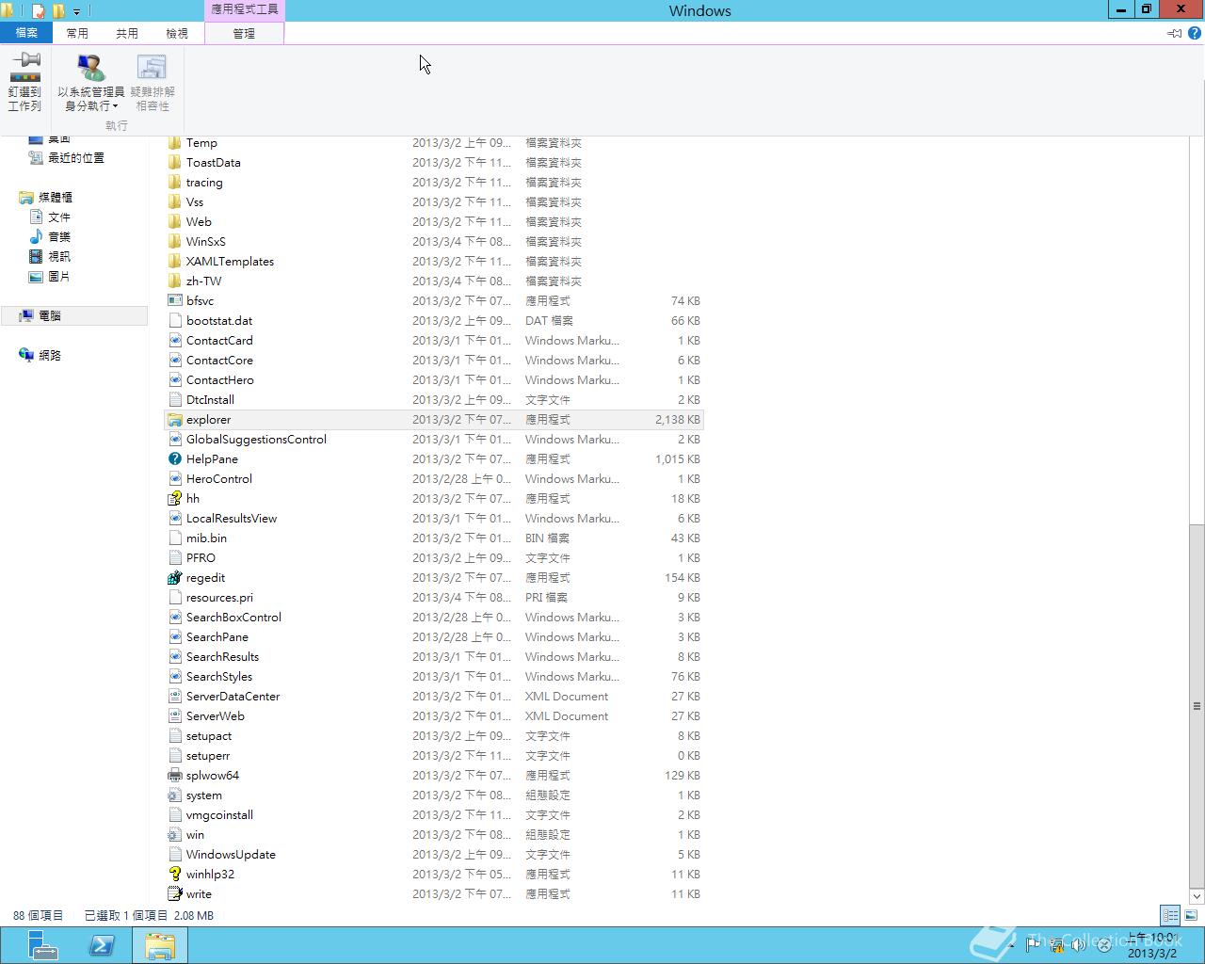Click the taskbar clock showing 2013/3/2
Viewport: 1205px width, 964px height.
(x=1152, y=945)
